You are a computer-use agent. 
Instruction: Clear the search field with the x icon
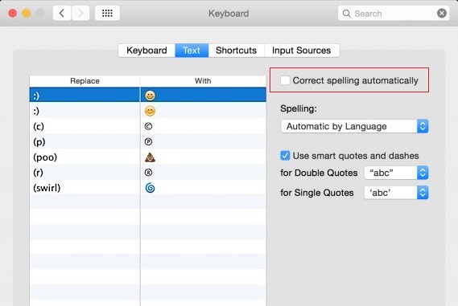click(x=442, y=14)
